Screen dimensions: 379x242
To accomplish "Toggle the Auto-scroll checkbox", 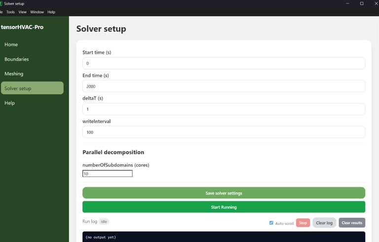I will pos(271,223).
